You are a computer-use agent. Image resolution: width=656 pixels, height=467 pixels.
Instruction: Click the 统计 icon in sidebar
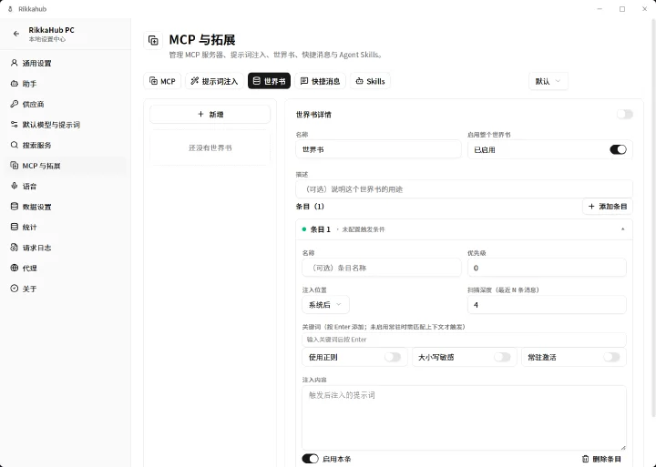tap(15, 227)
